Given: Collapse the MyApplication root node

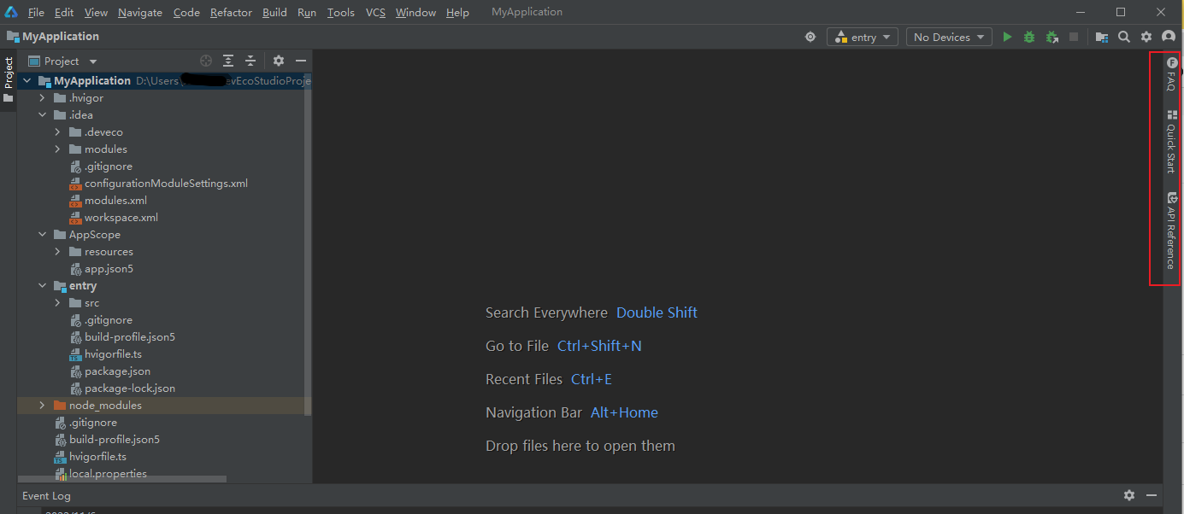Looking at the screenshot, I should [x=27, y=81].
